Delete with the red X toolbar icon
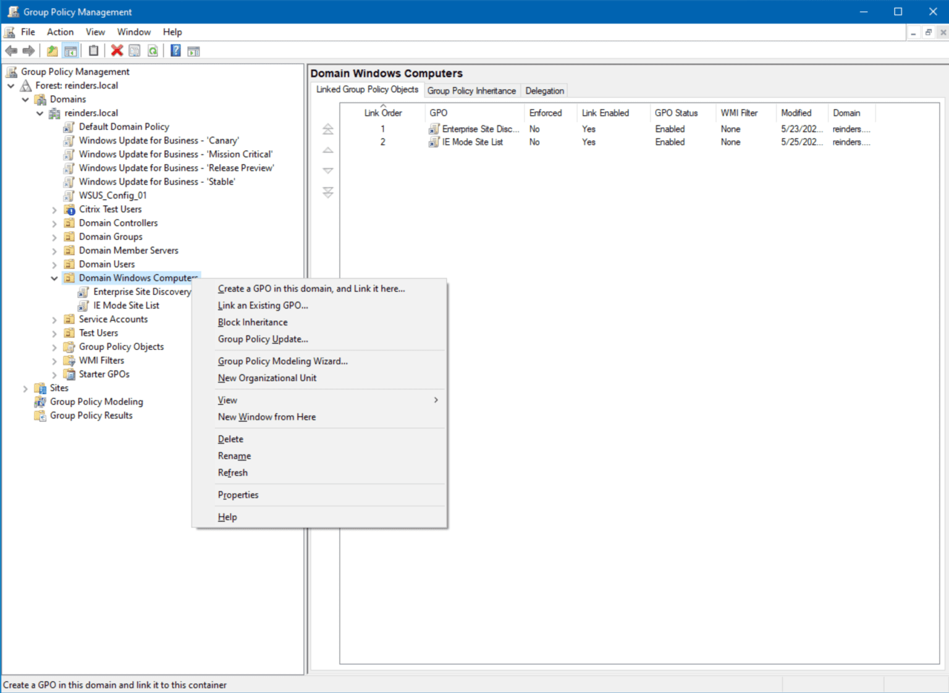The width and height of the screenshot is (949, 693). click(117, 51)
